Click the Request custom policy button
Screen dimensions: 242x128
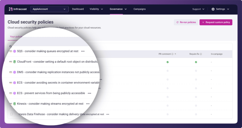tap(216, 22)
